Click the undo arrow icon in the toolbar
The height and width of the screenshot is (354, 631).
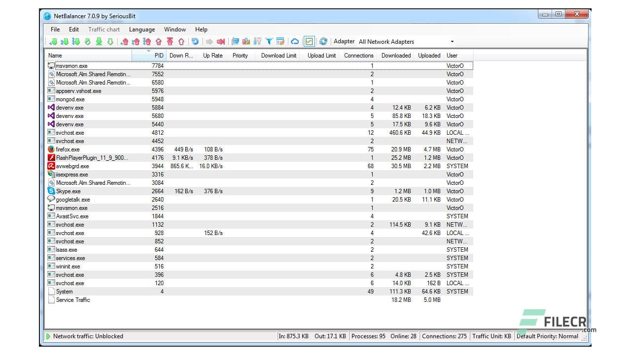pyautogui.click(x=196, y=41)
